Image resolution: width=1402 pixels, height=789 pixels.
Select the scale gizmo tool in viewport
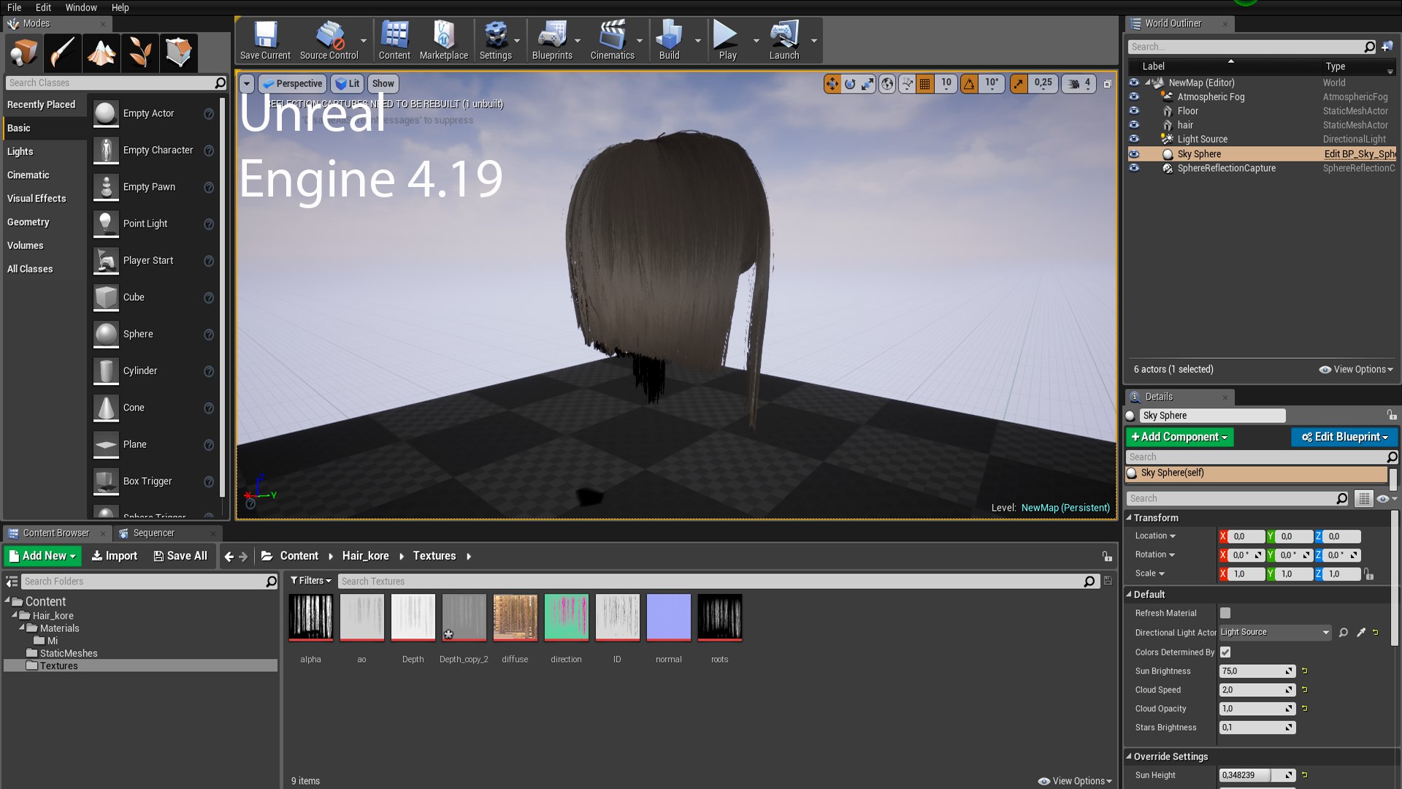click(x=867, y=84)
